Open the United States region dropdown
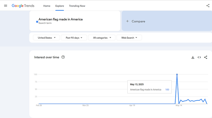Viewport: 212px width, 118px height. coord(46,38)
